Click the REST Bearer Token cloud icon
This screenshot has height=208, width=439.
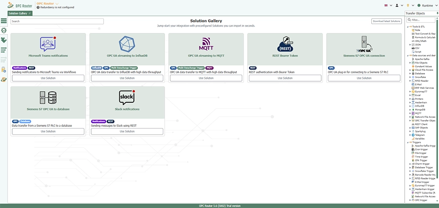click(x=285, y=44)
